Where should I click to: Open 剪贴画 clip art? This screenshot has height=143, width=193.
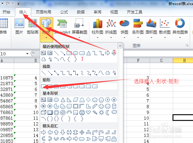[33, 26]
